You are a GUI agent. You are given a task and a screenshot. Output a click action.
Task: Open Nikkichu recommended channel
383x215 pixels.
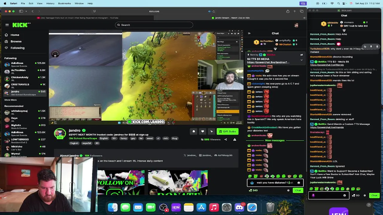25,148
